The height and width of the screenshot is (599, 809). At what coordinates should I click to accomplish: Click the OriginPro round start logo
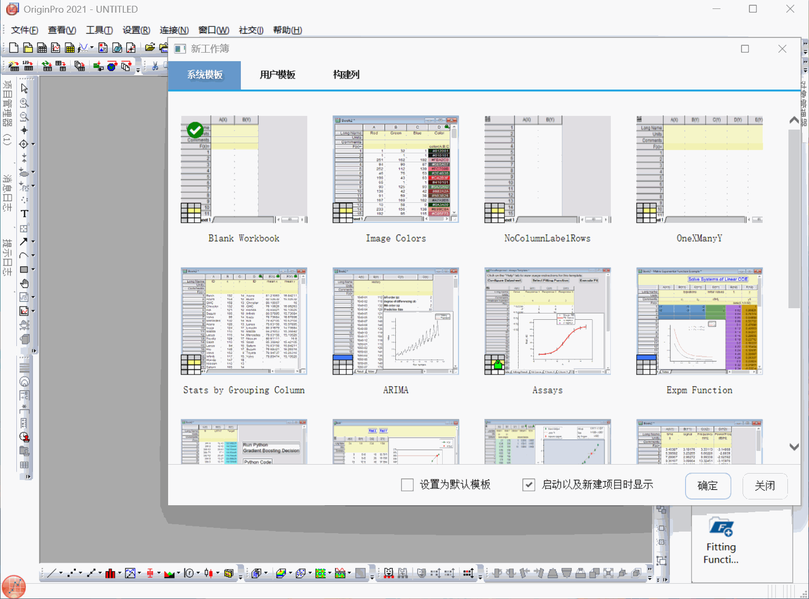(14, 586)
